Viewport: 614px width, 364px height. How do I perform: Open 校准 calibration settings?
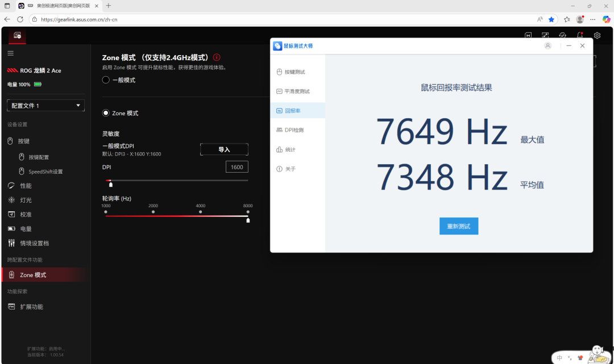pyautogui.click(x=26, y=215)
